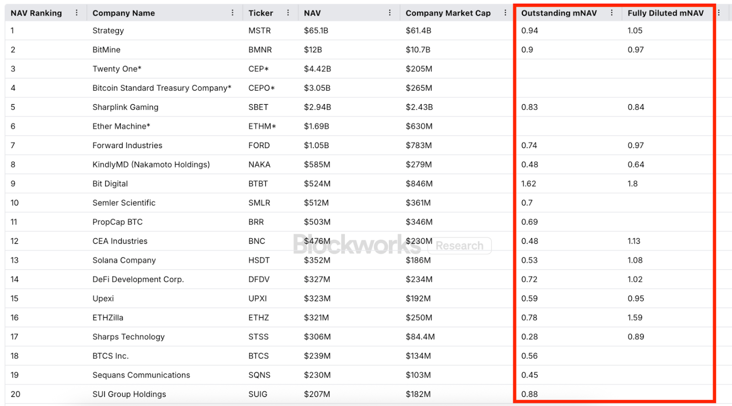Select the SUIG ticker cell
The image size is (732, 406).
click(258, 395)
